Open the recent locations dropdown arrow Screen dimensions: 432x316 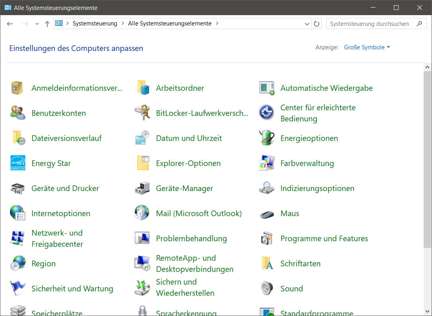point(37,24)
